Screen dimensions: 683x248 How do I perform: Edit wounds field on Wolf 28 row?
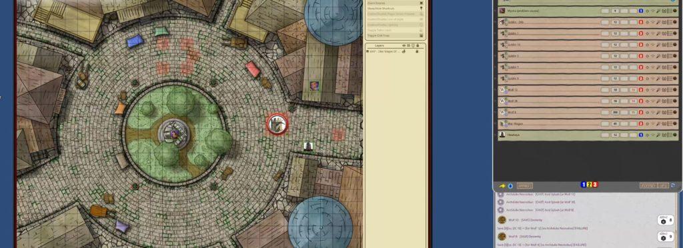point(634,101)
